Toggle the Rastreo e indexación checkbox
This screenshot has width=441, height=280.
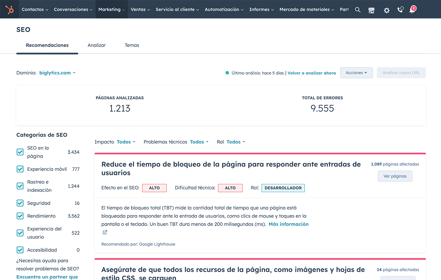[x=20, y=186]
